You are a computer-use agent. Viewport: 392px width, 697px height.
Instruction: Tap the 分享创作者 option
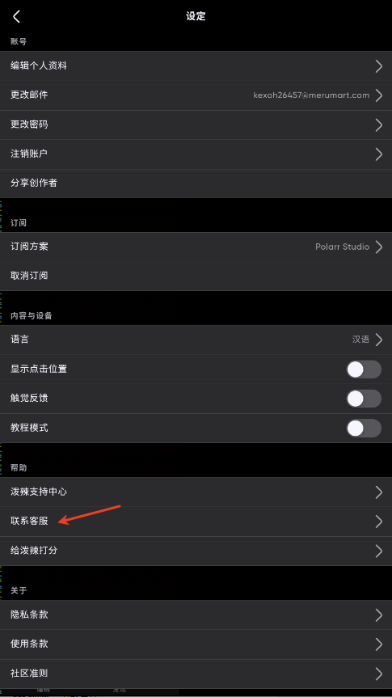pos(196,183)
